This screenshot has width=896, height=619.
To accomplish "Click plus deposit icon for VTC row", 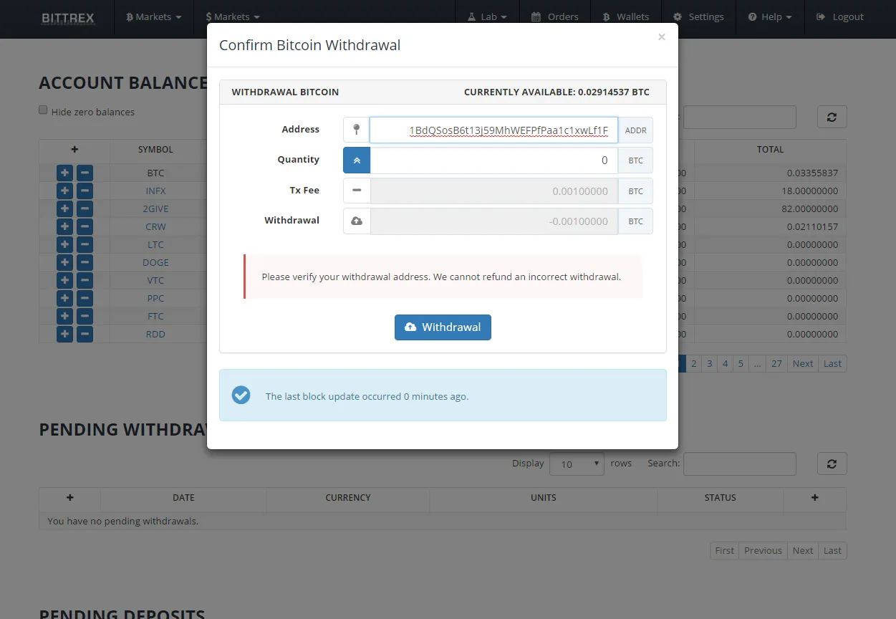I will (64, 280).
